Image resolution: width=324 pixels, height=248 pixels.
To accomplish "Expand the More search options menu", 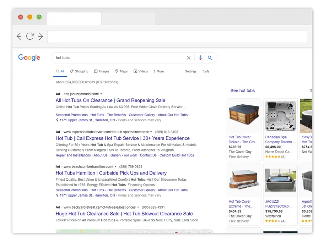I will click(159, 71).
